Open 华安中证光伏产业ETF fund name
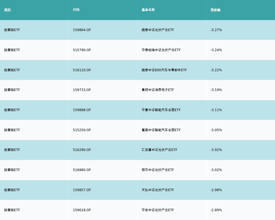 [x=158, y=210]
